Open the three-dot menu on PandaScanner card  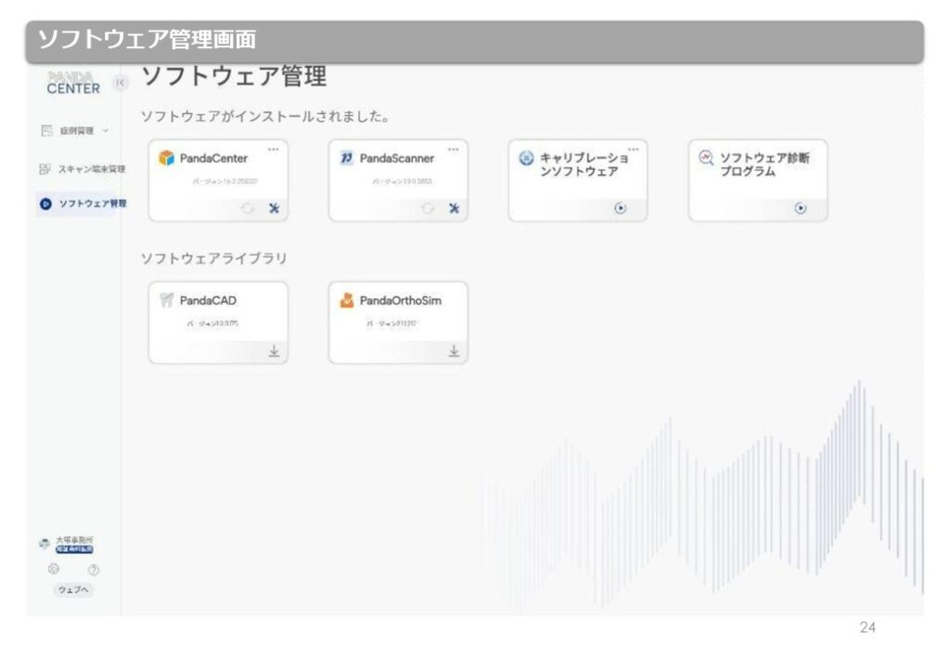click(x=454, y=148)
